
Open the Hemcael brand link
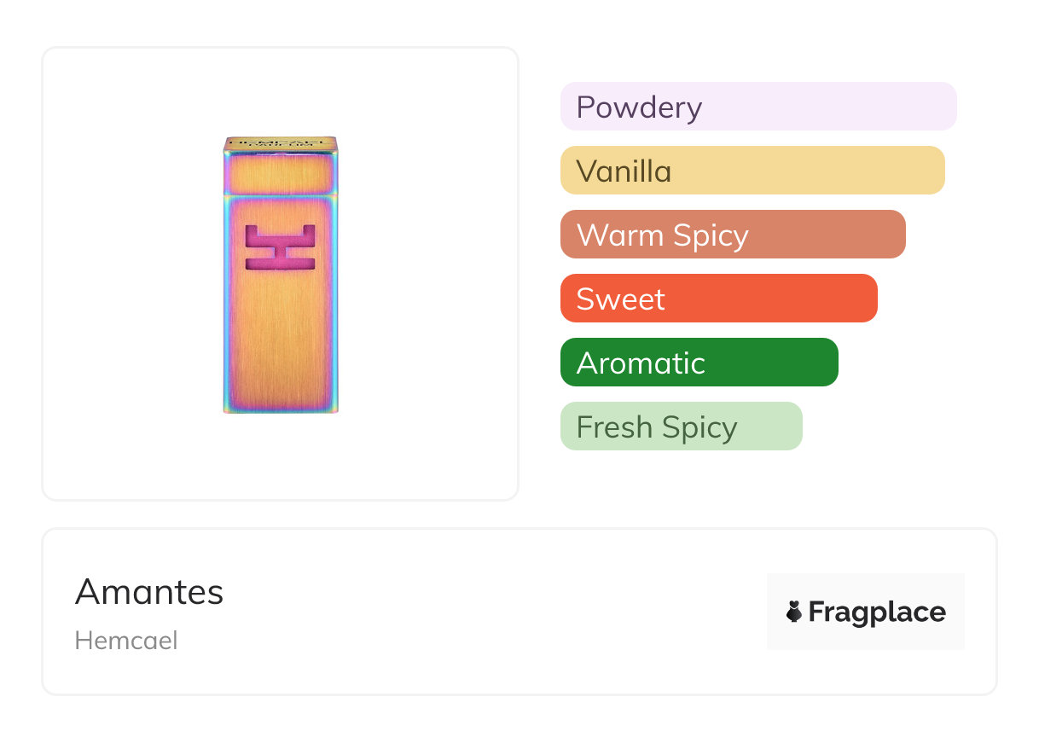point(126,641)
